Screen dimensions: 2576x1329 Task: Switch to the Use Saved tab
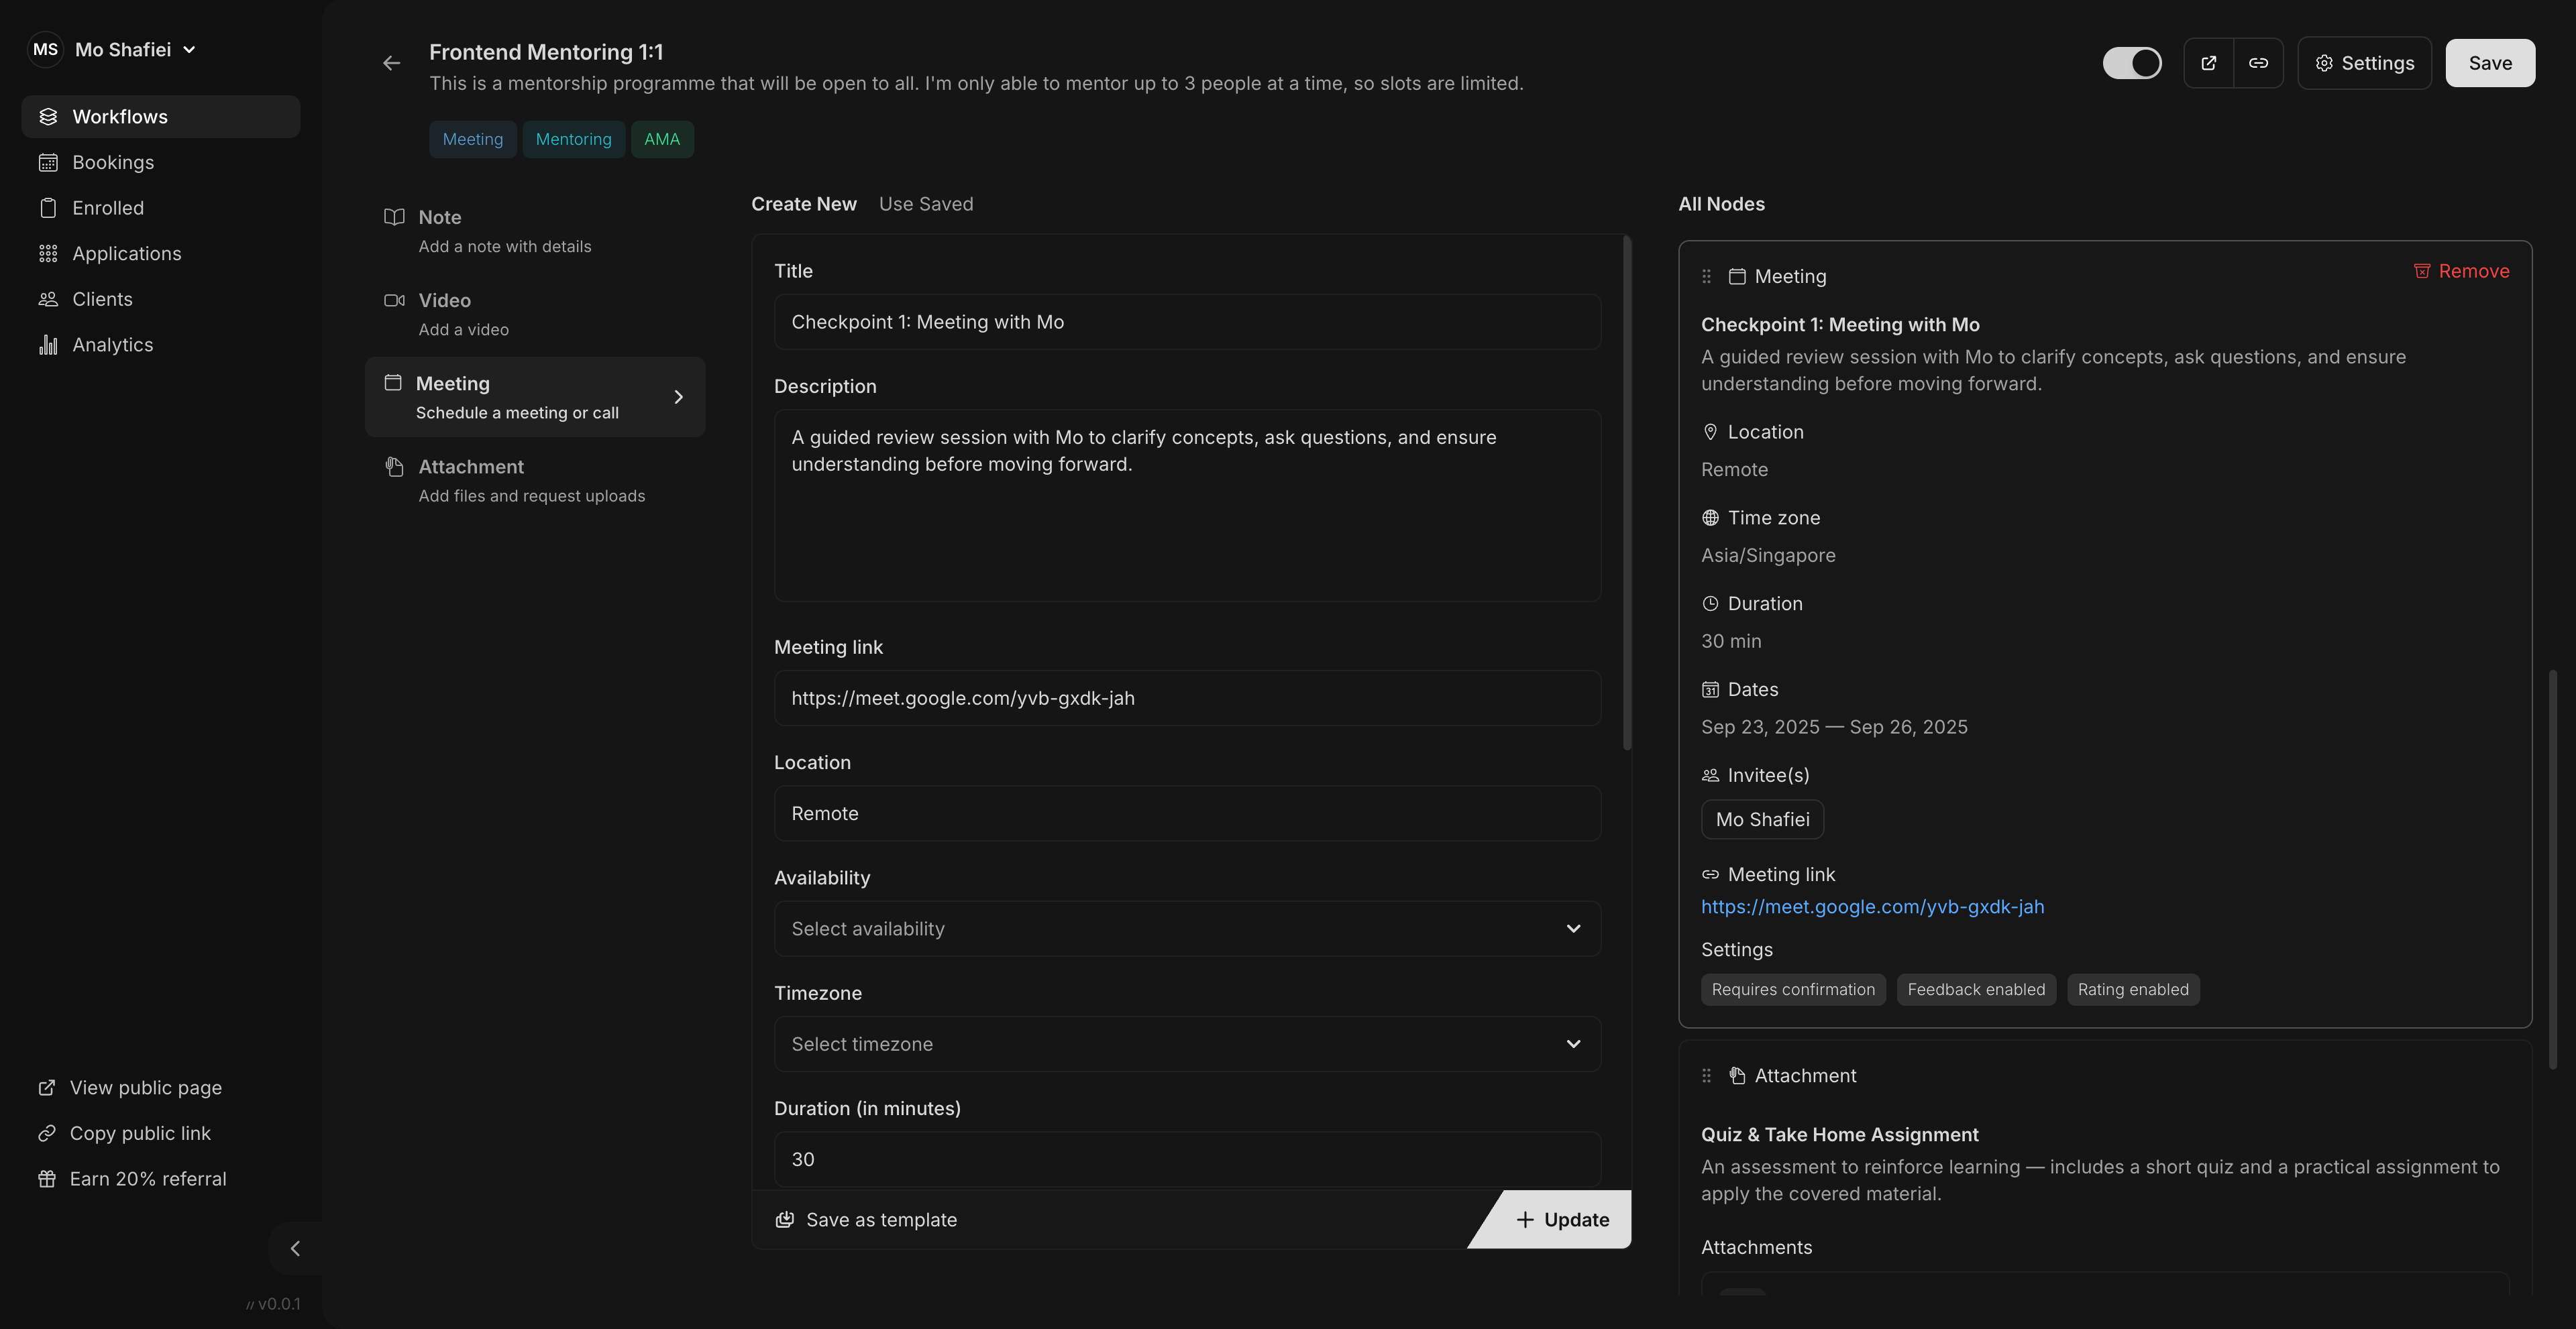coord(925,204)
